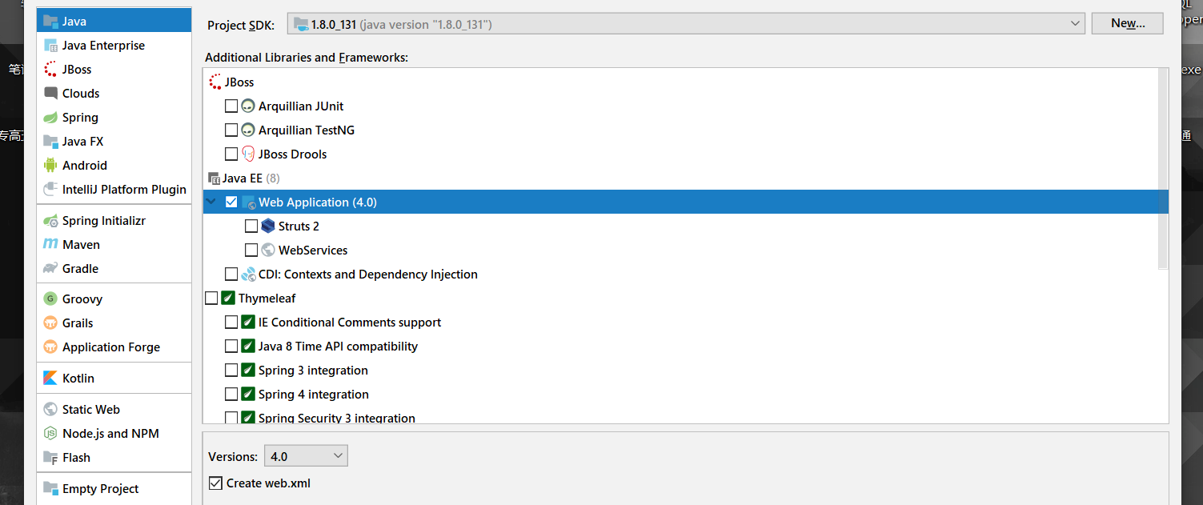This screenshot has height=505, width=1203.
Task: Check CDI Contexts and Dependency Injection
Action: pos(231,274)
